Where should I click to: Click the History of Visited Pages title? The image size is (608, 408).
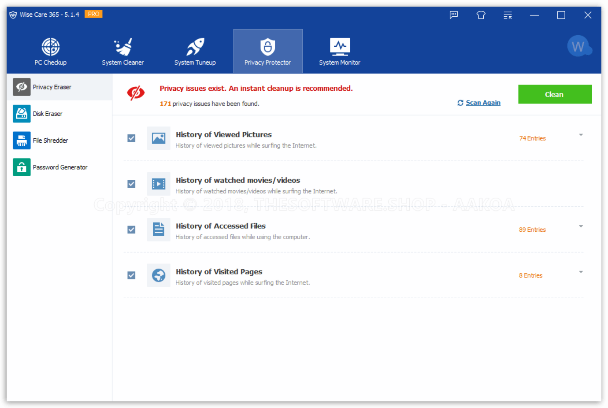click(219, 272)
